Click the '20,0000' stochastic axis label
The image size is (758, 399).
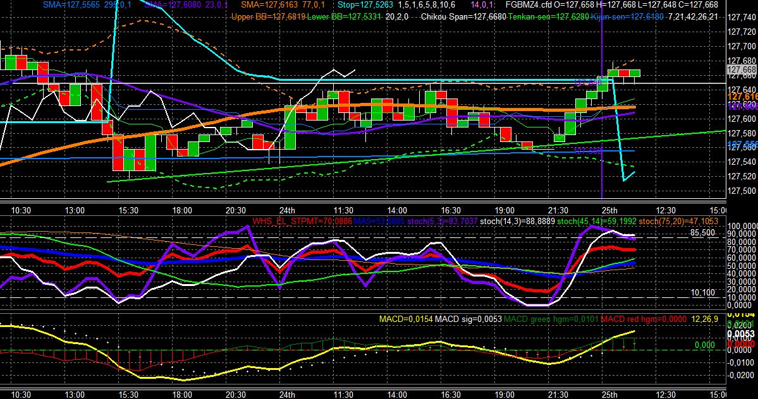(x=742, y=289)
